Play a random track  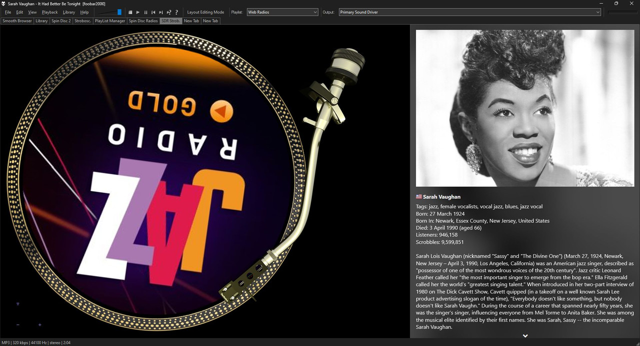pos(168,12)
